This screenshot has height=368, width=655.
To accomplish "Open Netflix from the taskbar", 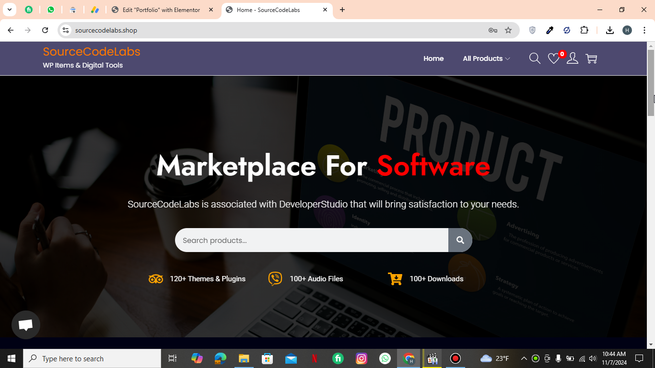I will [x=314, y=358].
